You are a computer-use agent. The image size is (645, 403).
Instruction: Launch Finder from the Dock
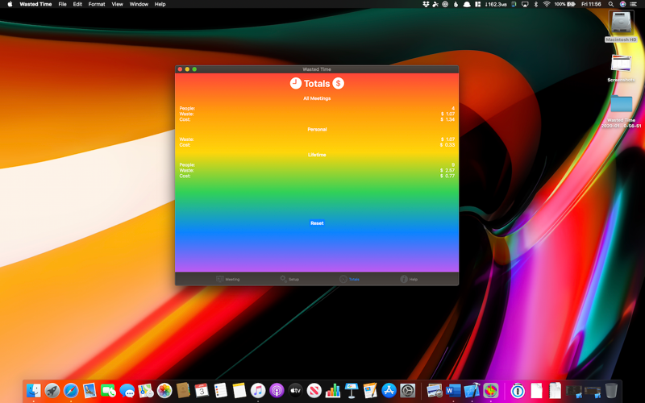click(33, 390)
